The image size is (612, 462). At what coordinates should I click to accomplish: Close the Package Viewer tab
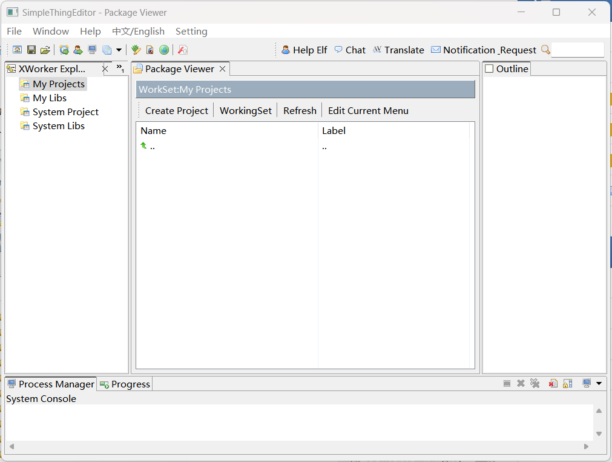point(223,69)
